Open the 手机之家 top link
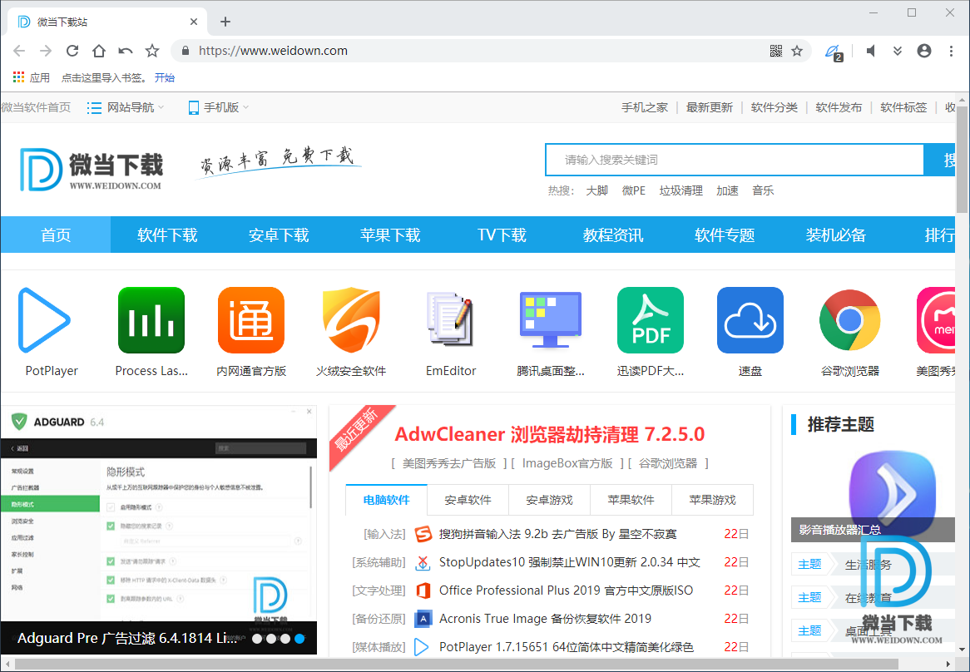970x672 pixels. point(645,107)
